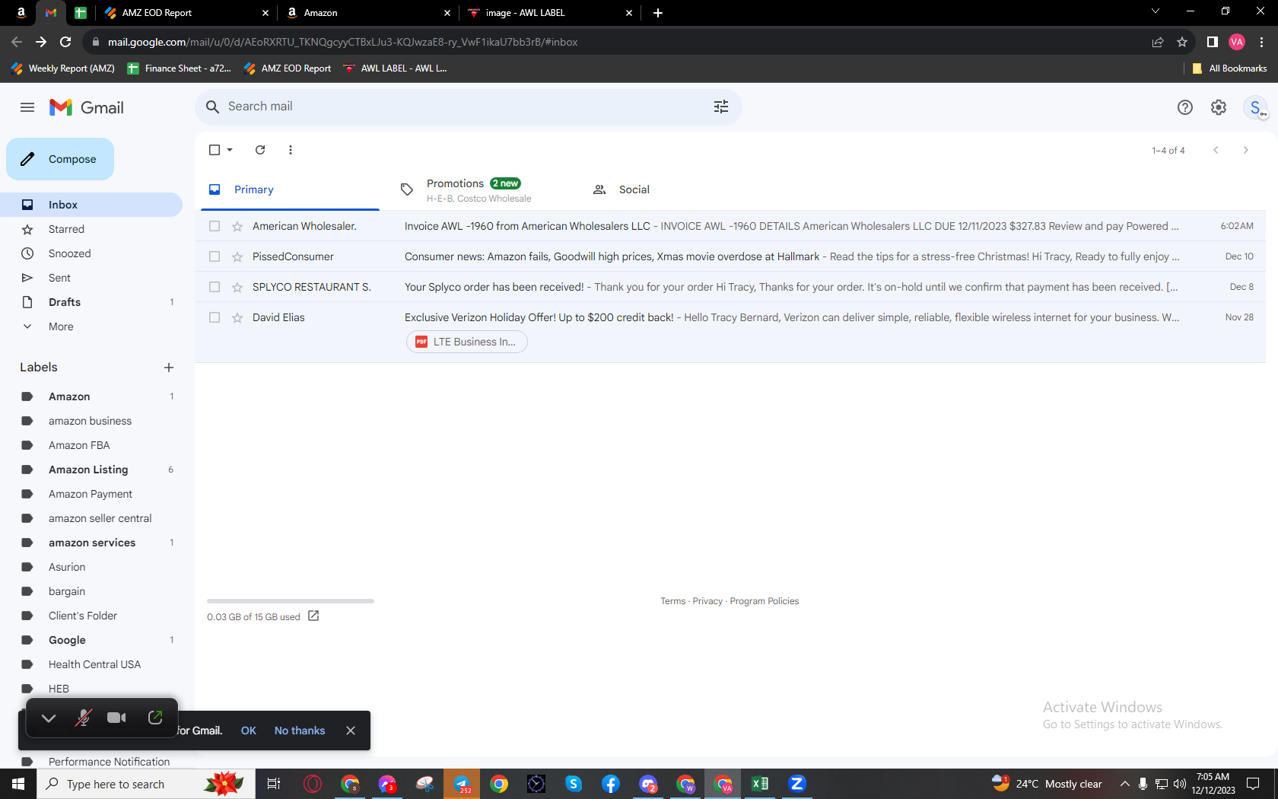
Task: Go to older messages page arrow
Action: 1245,150
